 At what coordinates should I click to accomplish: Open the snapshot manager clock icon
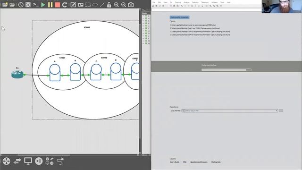21,5
